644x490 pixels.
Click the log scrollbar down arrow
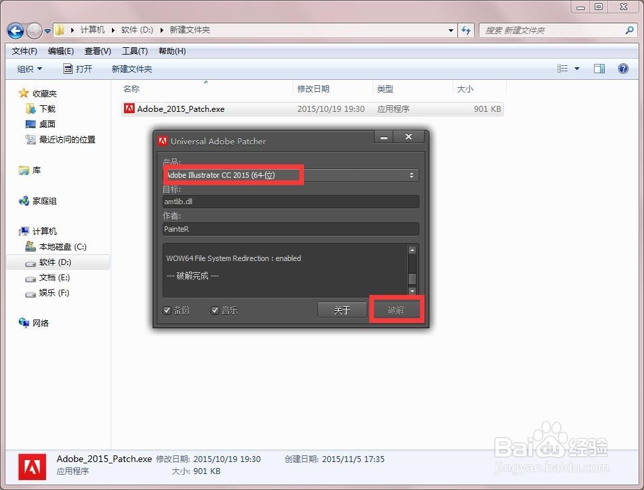412,291
